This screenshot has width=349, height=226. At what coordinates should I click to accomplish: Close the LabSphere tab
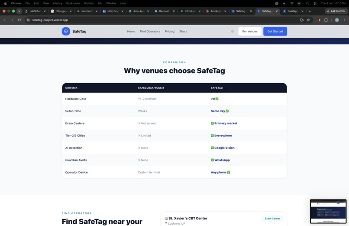45,11
